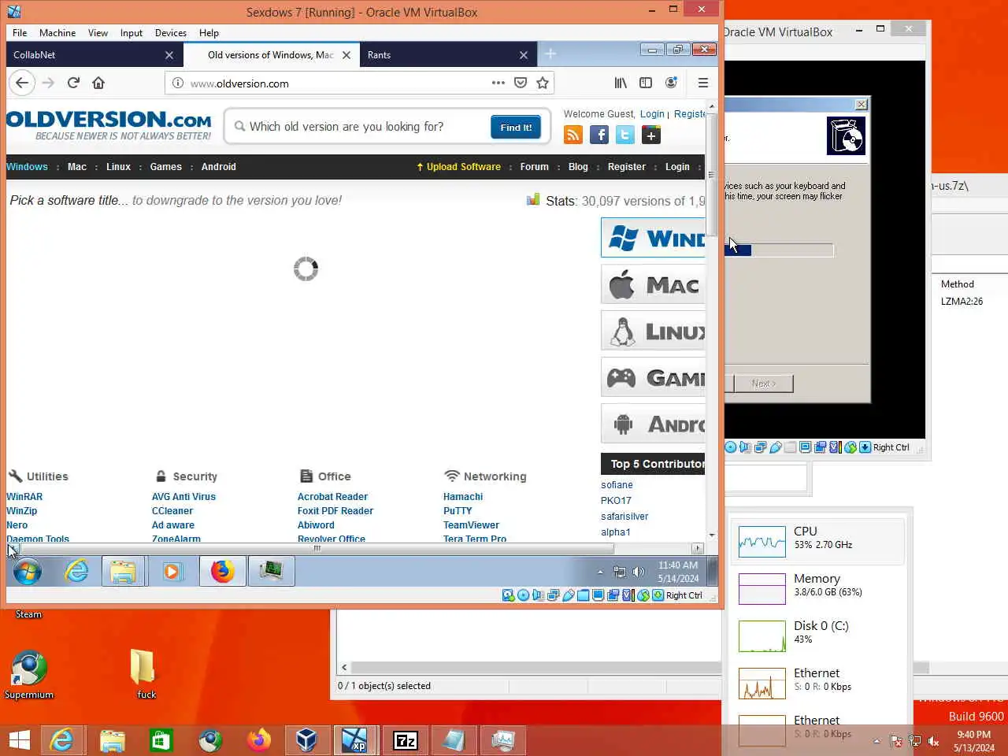Reload the oldversion.com page
The height and width of the screenshot is (756, 1008).
point(73,83)
